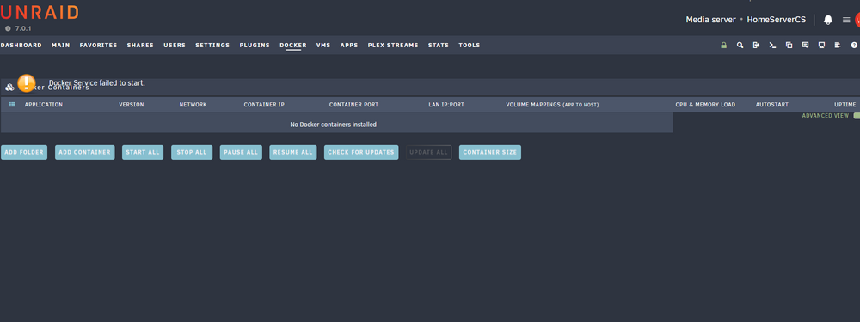Open the Dashboard menu
Image resolution: width=860 pixels, height=322 pixels.
point(21,46)
